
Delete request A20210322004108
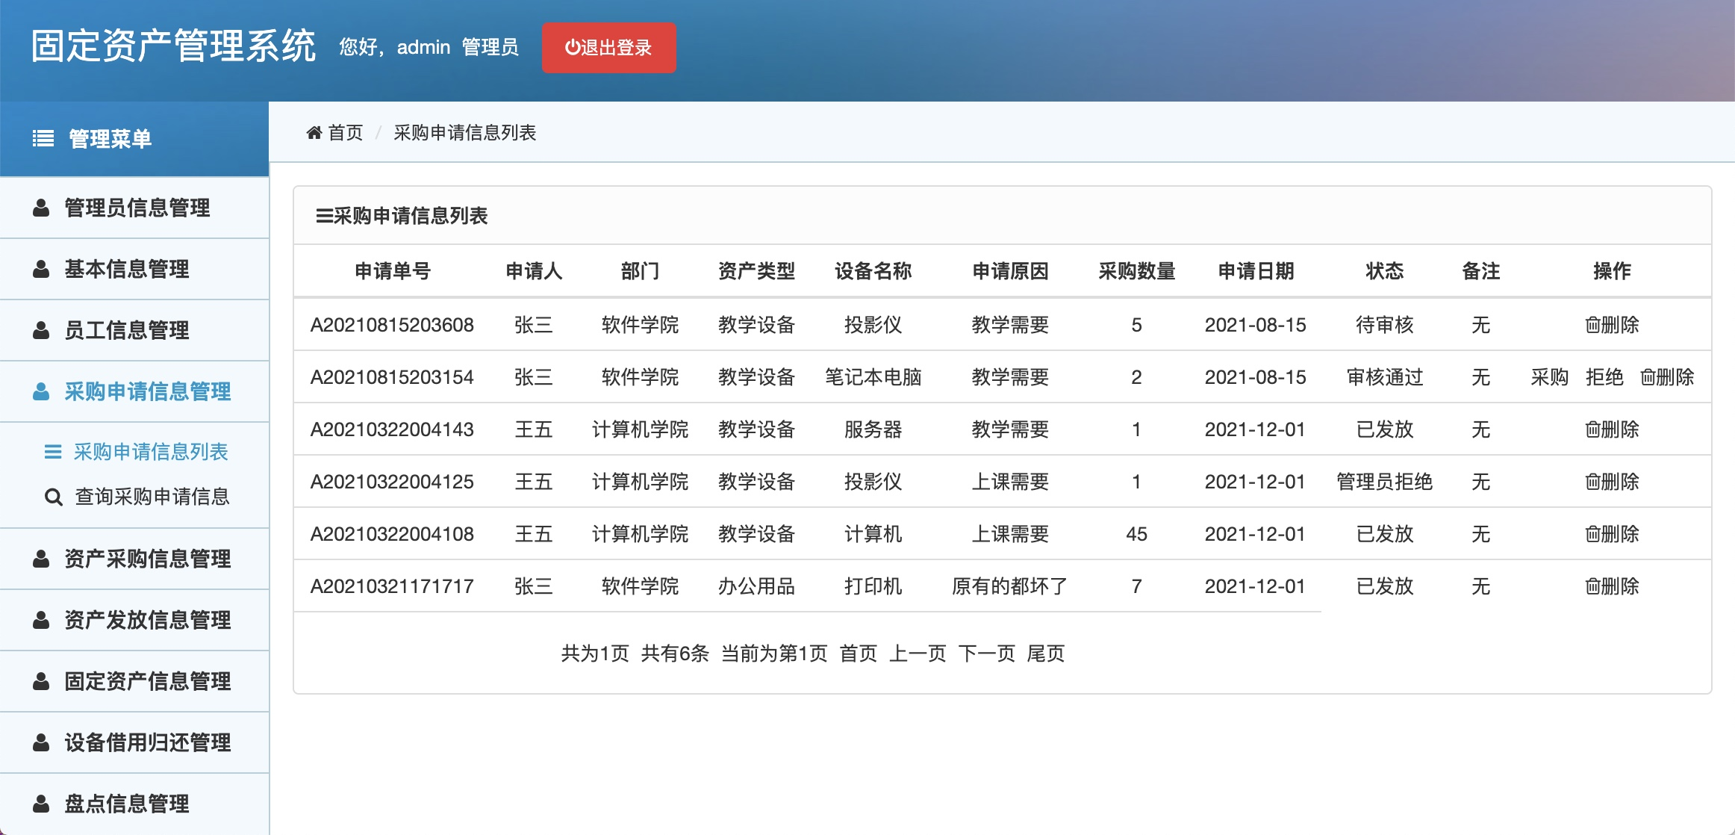[1612, 534]
